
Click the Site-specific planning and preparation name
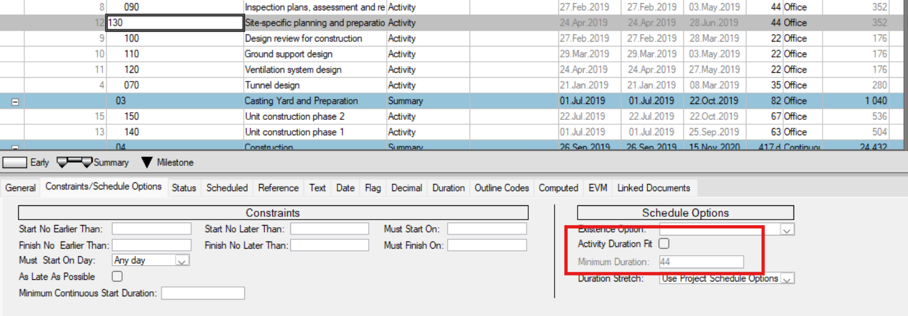[x=315, y=22]
